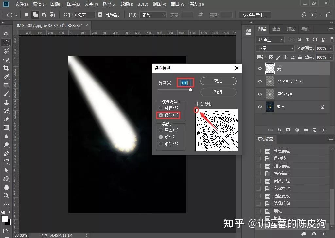Open the search icon in options bar

(304, 15)
